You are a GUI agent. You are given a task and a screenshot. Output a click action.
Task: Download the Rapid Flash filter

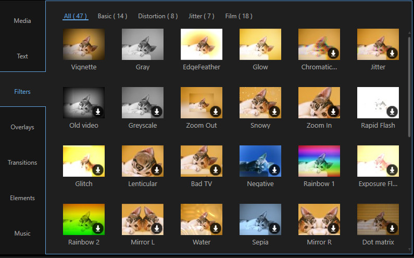coord(392,112)
